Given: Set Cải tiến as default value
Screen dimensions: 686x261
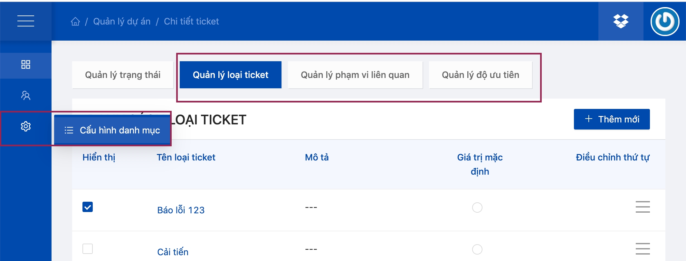Looking at the screenshot, I should [477, 249].
